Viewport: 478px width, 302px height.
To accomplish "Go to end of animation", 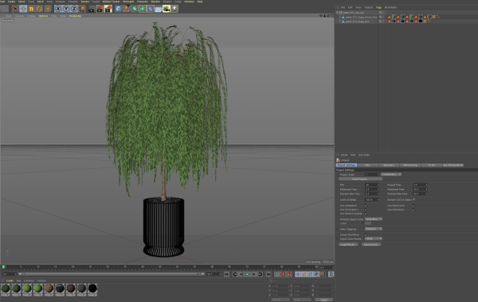I will tap(268, 274).
